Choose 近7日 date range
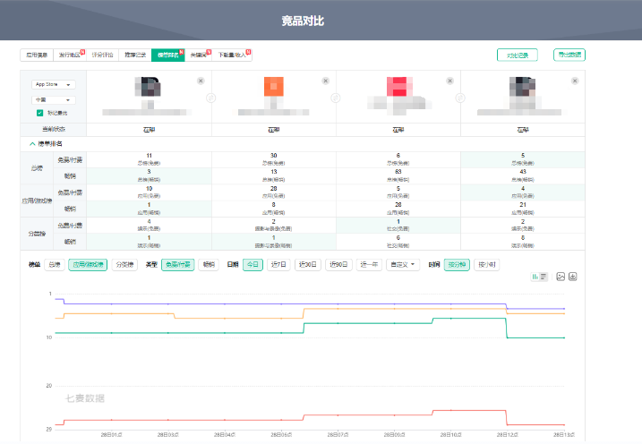The image size is (642, 444). tap(278, 265)
